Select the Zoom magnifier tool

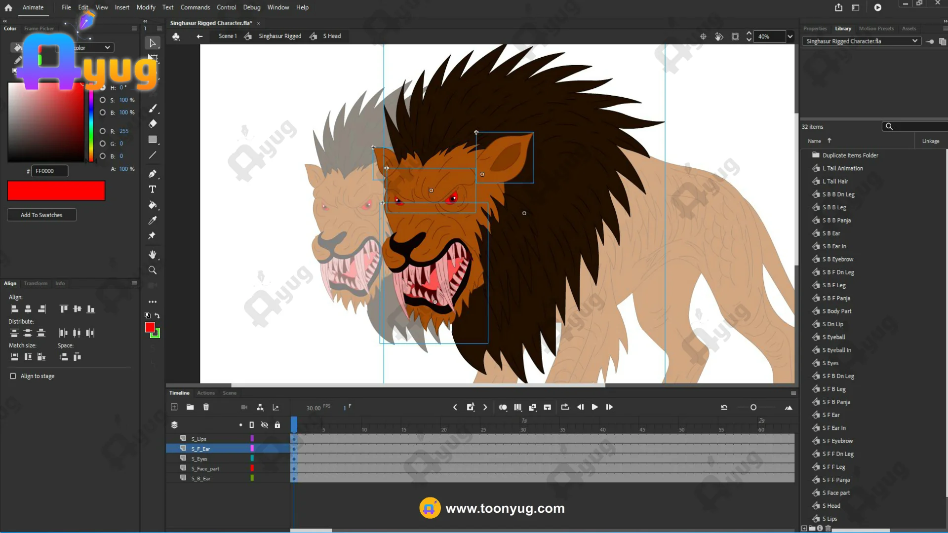(153, 270)
